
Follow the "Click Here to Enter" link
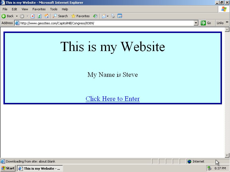coord(112,99)
